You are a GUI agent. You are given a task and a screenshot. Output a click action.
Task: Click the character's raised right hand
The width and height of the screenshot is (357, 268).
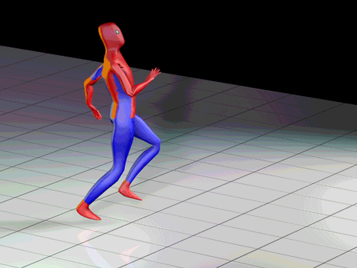pyautogui.click(x=155, y=73)
